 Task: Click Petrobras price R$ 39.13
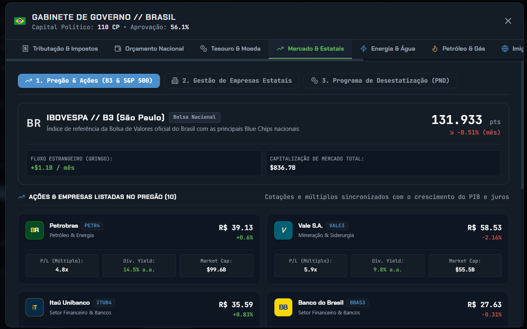[x=236, y=228]
